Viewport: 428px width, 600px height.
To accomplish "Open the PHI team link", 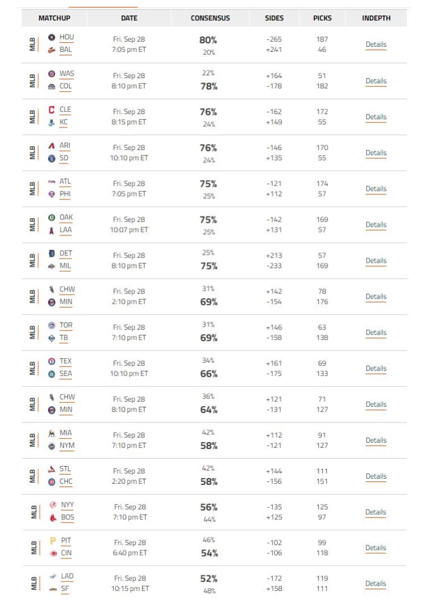I will 65,194.
